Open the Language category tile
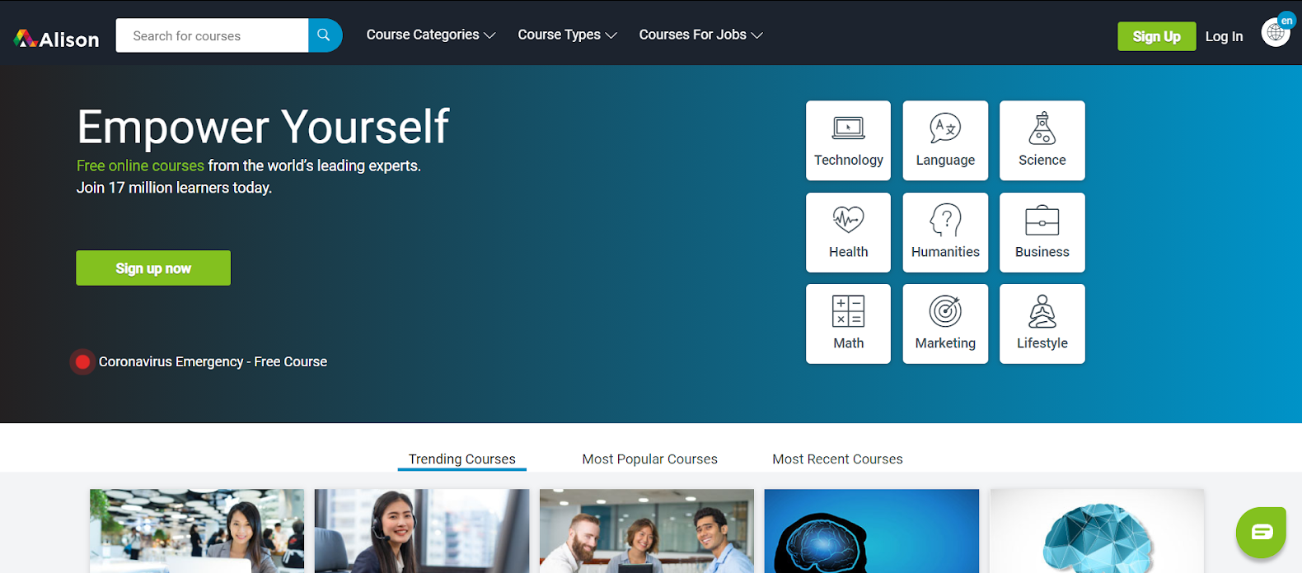Screen dimensions: 1302x573 coord(945,141)
